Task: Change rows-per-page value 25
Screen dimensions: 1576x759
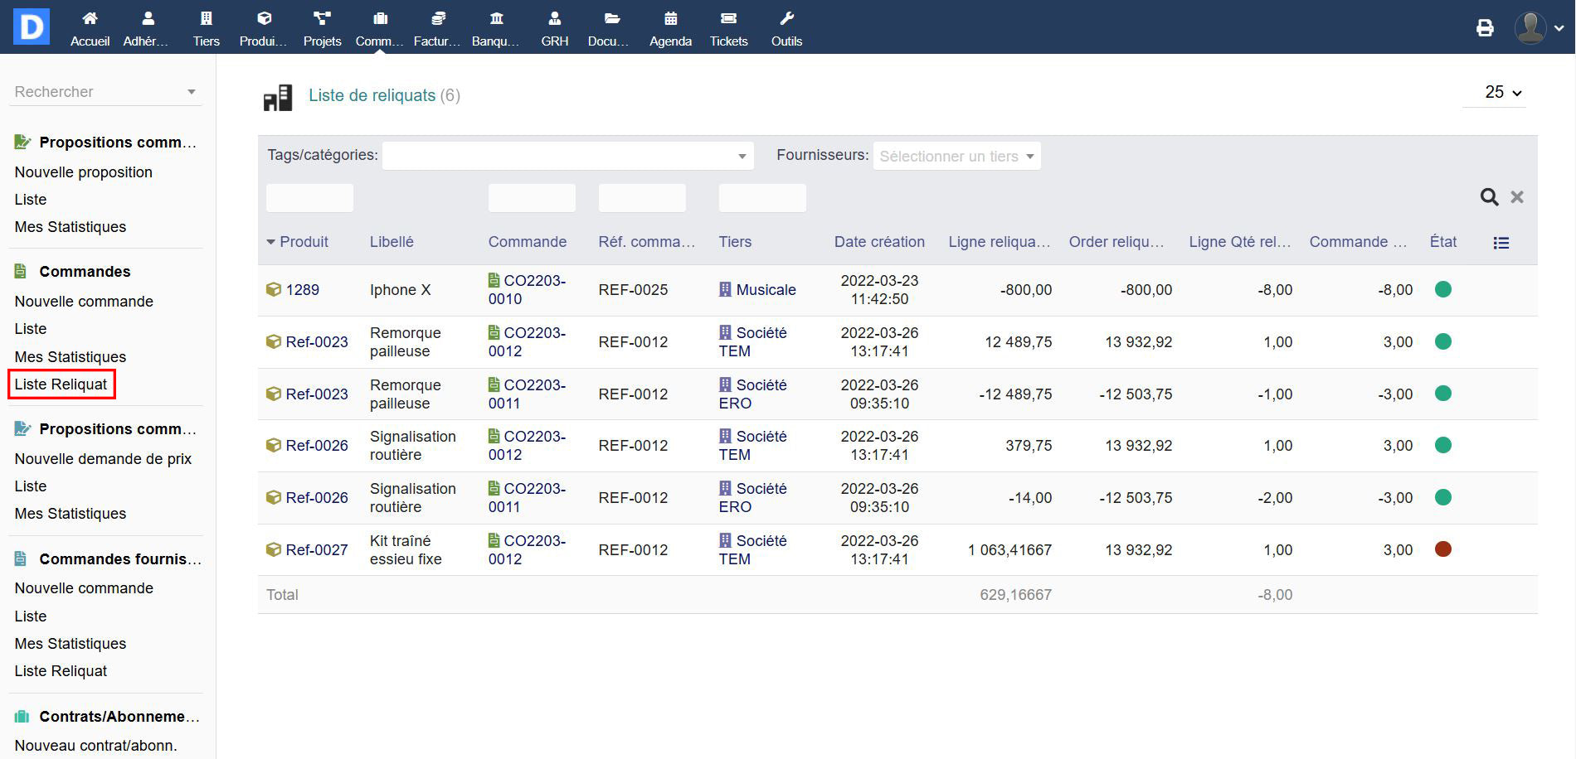Action: pos(1502,93)
